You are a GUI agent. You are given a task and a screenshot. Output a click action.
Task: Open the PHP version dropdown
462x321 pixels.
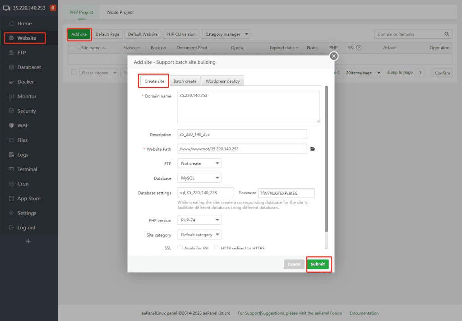pos(199,220)
